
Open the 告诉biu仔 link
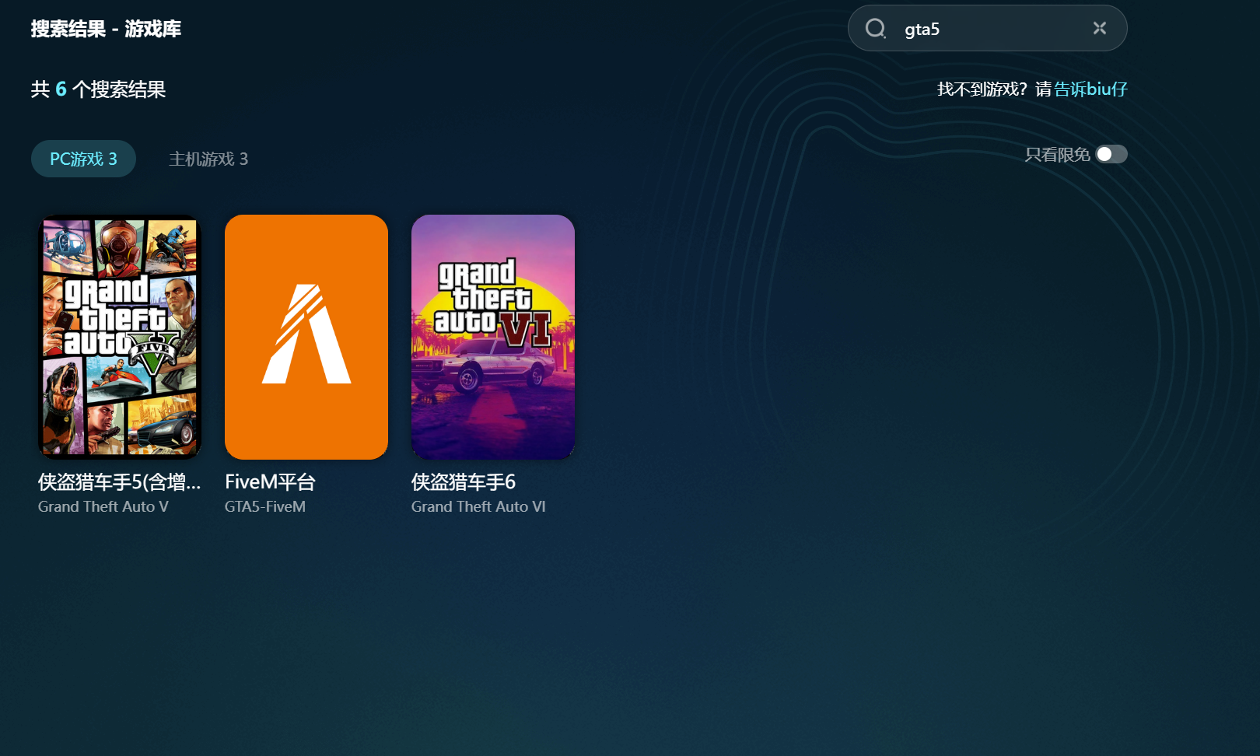coord(1090,89)
